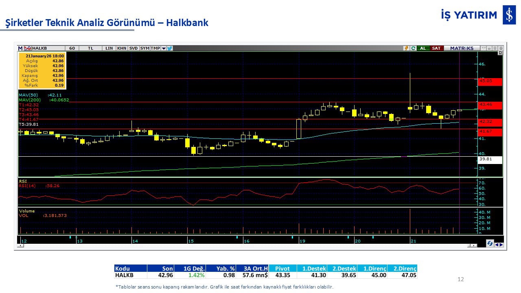Expand the triangle menu beside MATRIKS

(x=484, y=48)
